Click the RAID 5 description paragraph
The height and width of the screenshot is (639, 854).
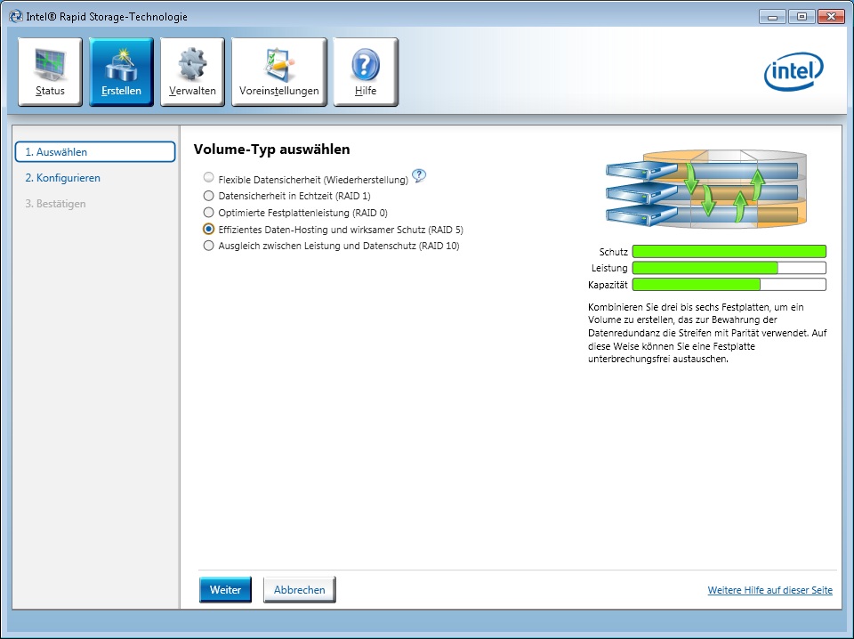point(707,333)
